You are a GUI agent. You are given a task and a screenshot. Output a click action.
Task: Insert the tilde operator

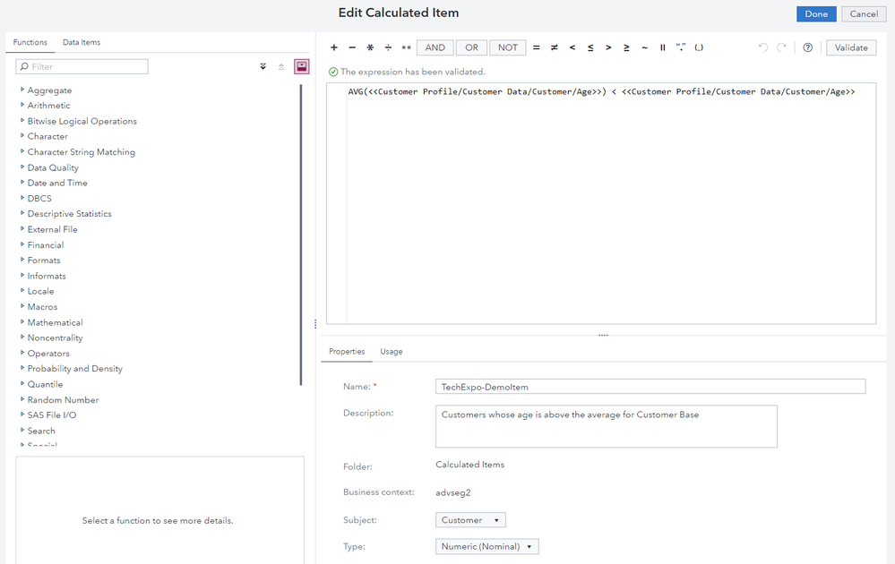pyautogui.click(x=644, y=48)
